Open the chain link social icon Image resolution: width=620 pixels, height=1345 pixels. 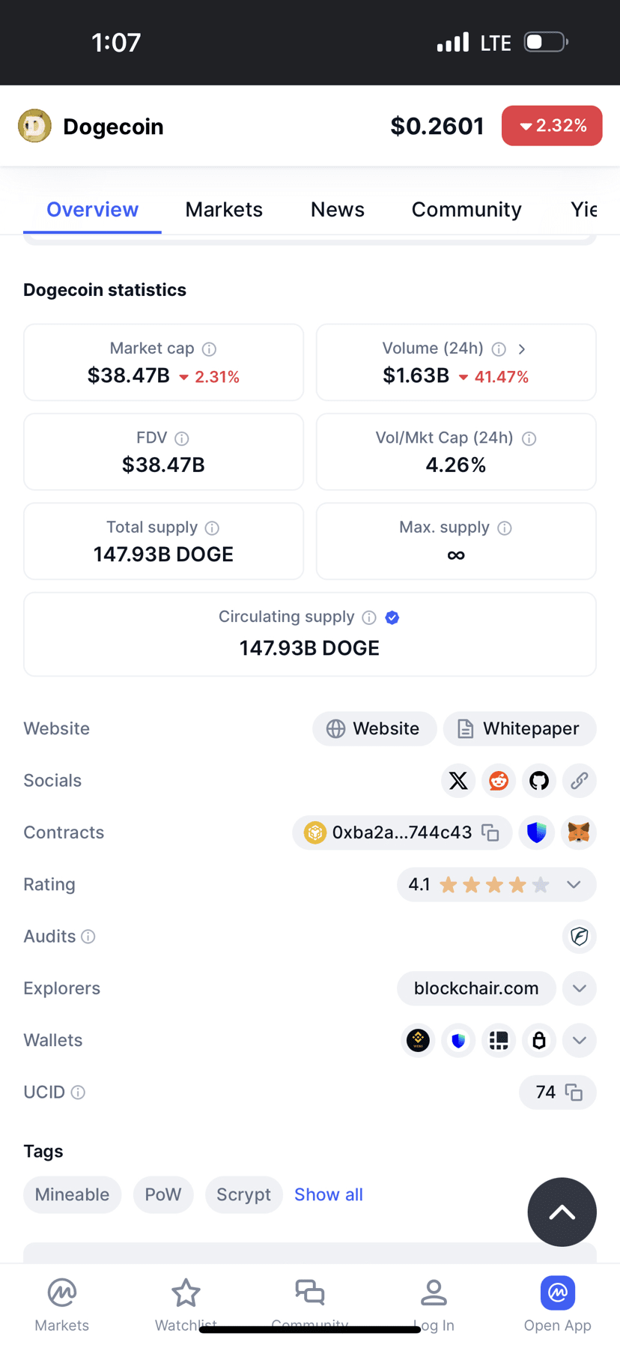click(x=578, y=781)
